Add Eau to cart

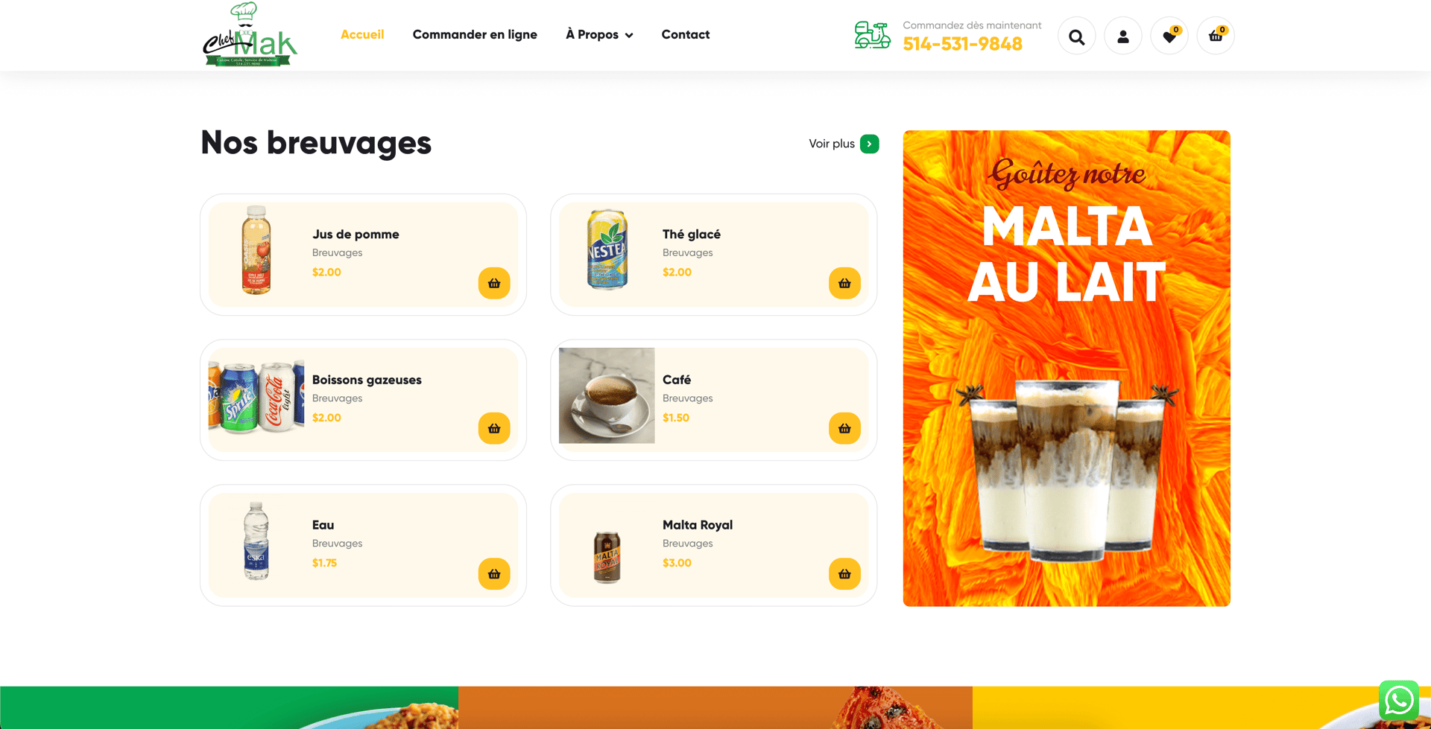(x=494, y=574)
